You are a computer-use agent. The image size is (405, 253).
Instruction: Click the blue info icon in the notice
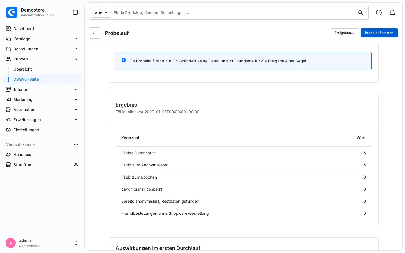click(x=124, y=60)
